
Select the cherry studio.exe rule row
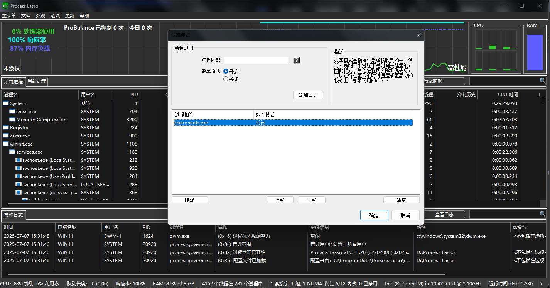(293, 123)
